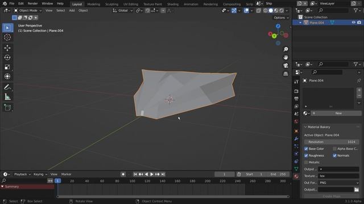The height and width of the screenshot is (204, 364).
Task: Open the Render menu
Action: coord(33,3)
